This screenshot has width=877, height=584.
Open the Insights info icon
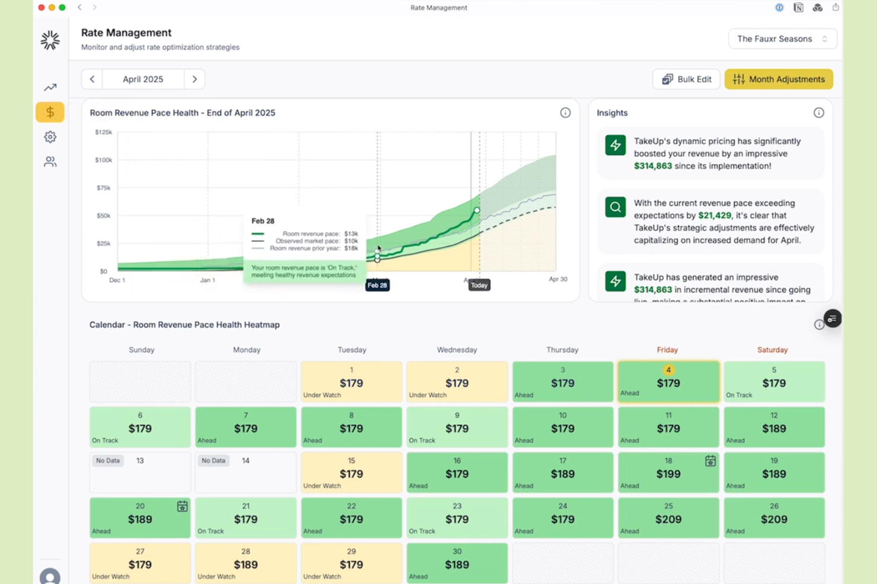(x=819, y=112)
